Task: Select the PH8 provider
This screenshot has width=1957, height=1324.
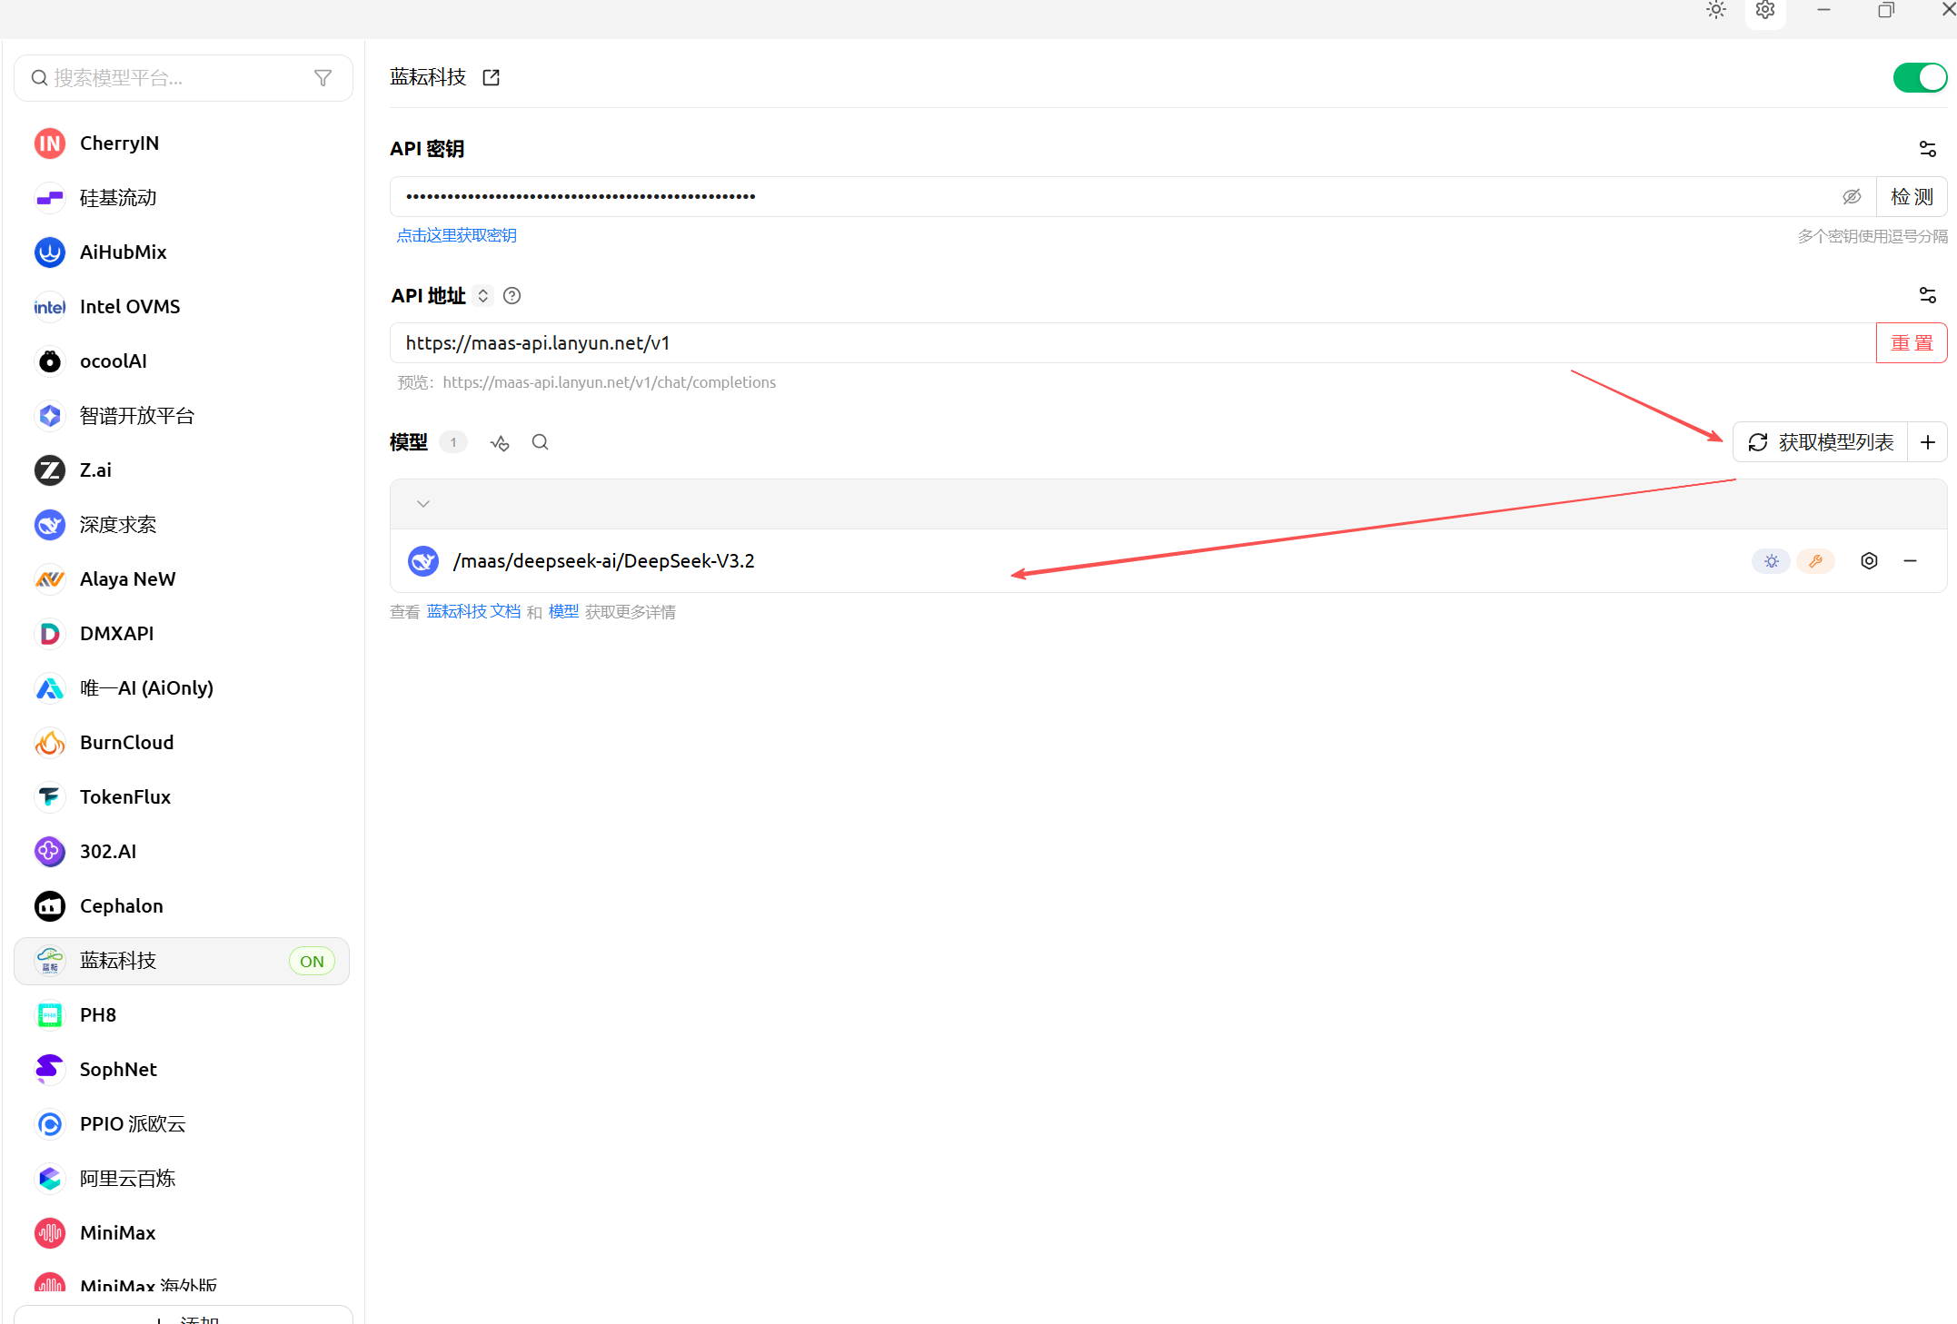Action: pyautogui.click(x=182, y=1015)
